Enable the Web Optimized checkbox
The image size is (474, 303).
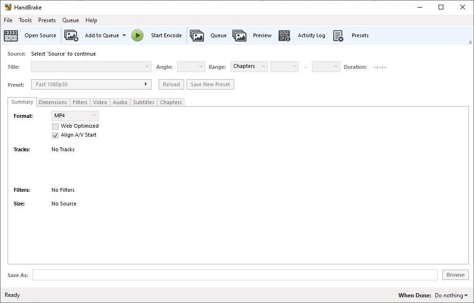click(55, 126)
